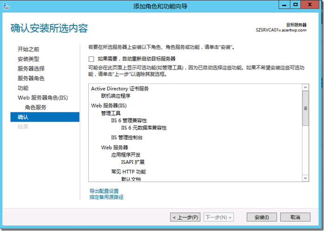Minimize the wizard window
The image size is (324, 231).
284,5
